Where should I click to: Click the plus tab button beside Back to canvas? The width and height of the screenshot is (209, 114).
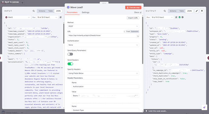(22, 3)
